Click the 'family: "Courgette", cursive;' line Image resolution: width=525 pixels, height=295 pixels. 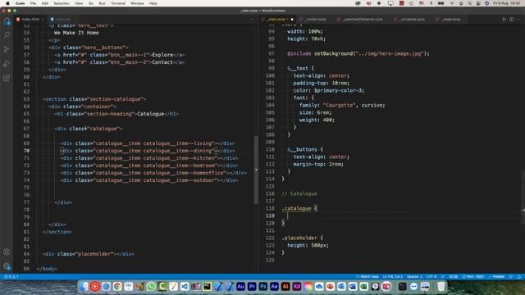342,105
